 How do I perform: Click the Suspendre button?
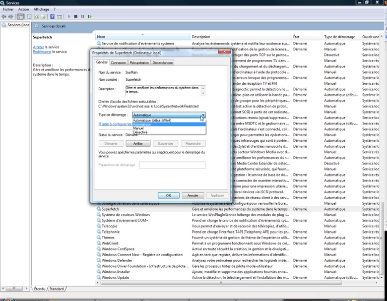coord(165,144)
